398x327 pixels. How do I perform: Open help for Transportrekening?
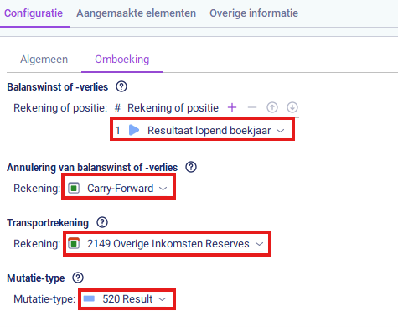click(102, 222)
